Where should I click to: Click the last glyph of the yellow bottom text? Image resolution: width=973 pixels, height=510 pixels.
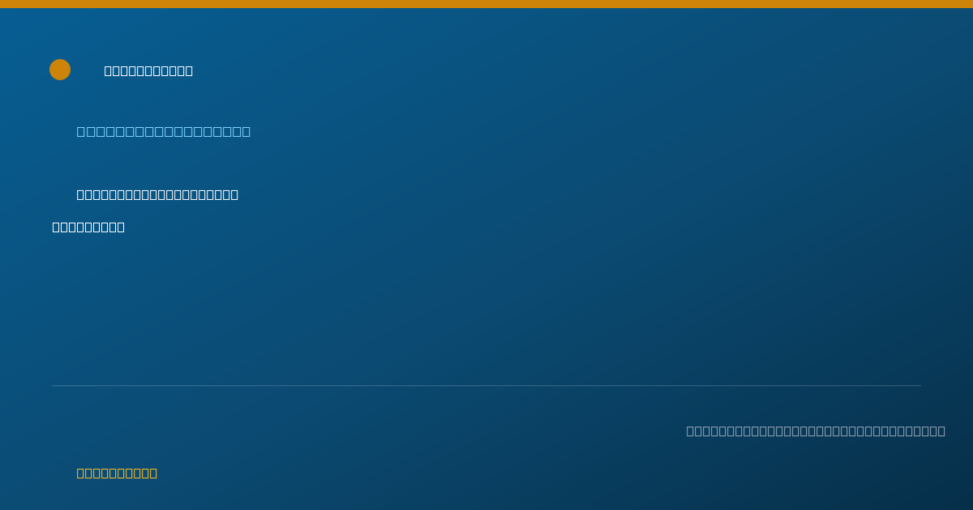click(153, 473)
